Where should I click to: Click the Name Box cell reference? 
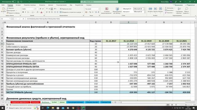(6, 19)
